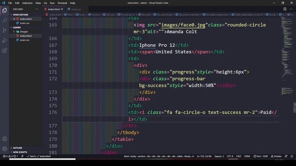Change UTF-8 file encoding
Viewport: 296px width, 166px height.
230,156
